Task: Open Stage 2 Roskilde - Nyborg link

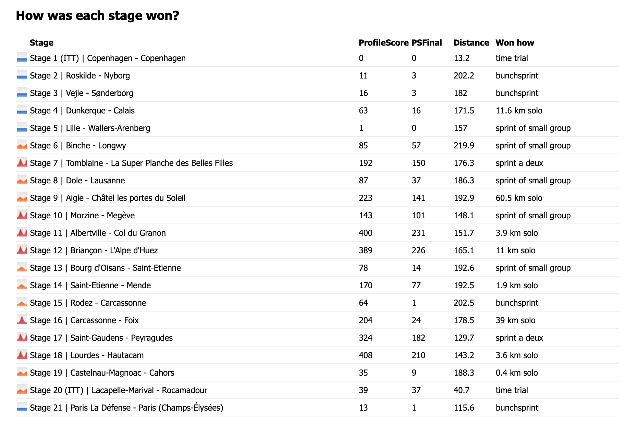Action: [x=80, y=76]
